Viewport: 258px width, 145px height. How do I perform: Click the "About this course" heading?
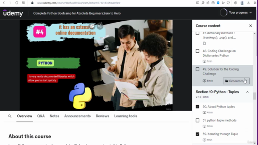click(29, 136)
